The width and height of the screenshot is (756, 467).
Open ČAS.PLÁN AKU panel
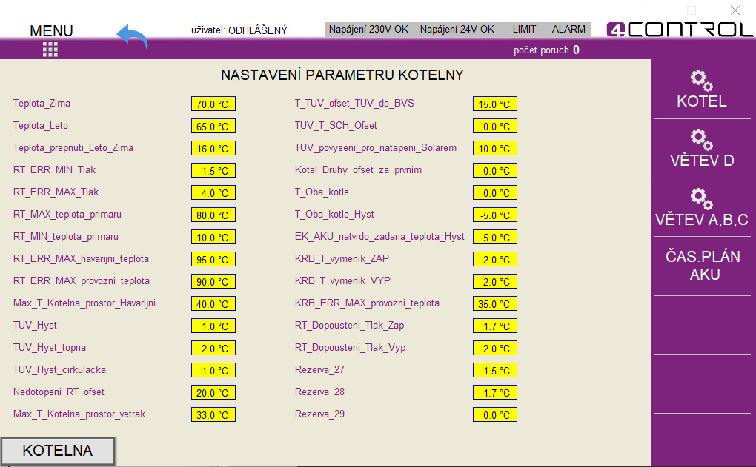pos(703,265)
